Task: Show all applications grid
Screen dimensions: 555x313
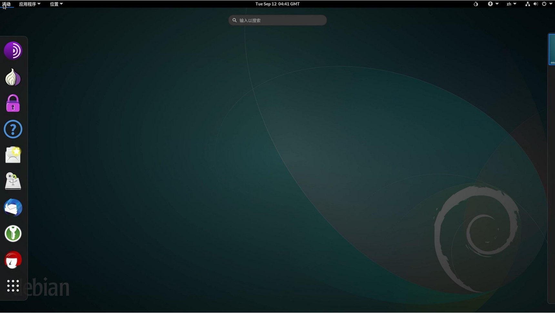Action: 13,286
